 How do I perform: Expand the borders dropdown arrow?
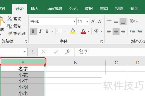tap(65, 31)
